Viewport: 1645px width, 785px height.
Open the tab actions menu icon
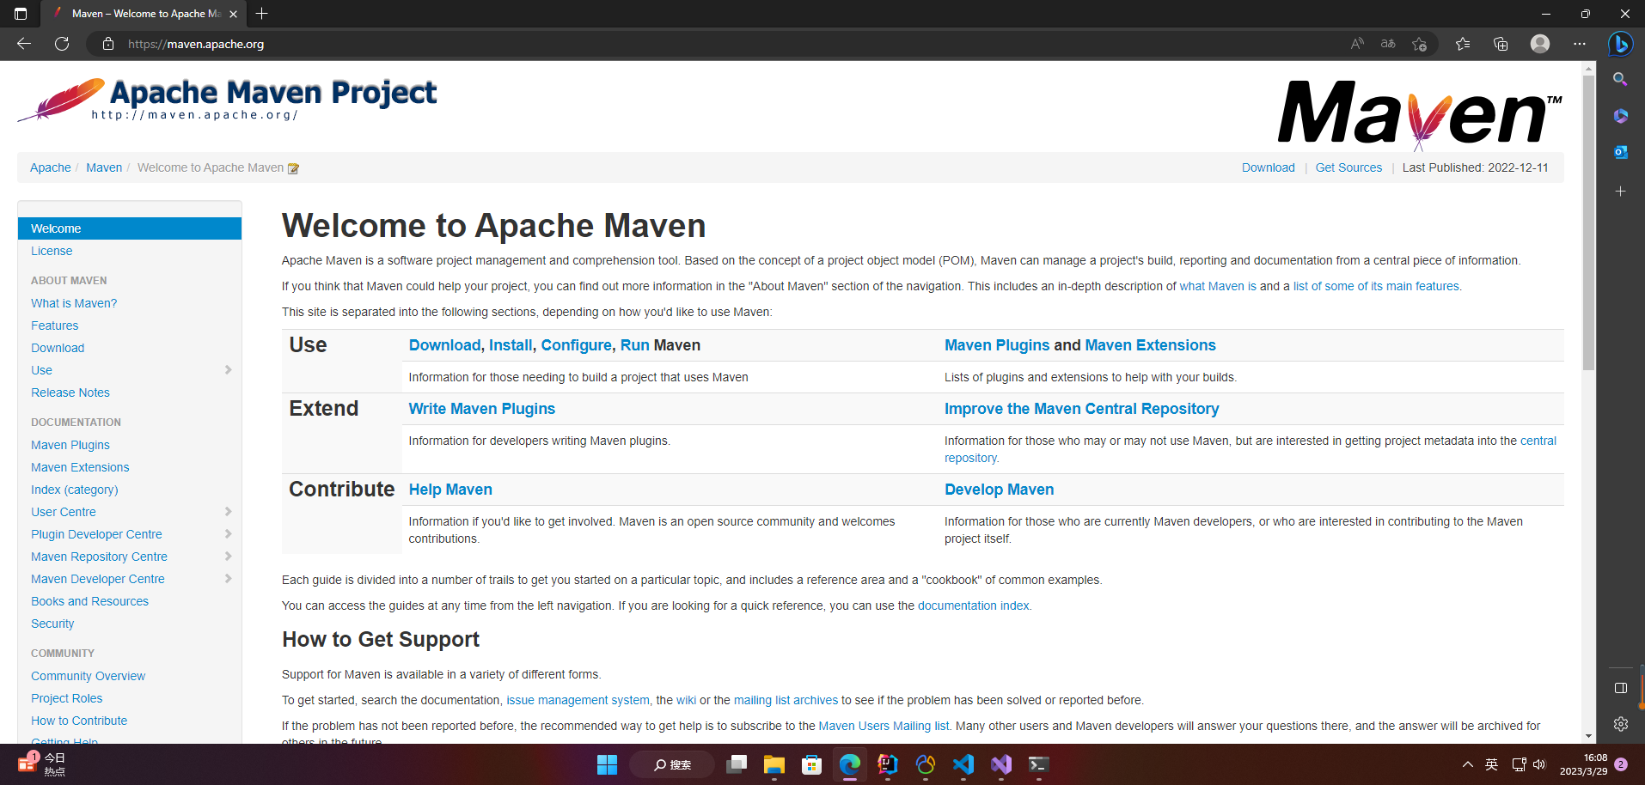(x=21, y=14)
